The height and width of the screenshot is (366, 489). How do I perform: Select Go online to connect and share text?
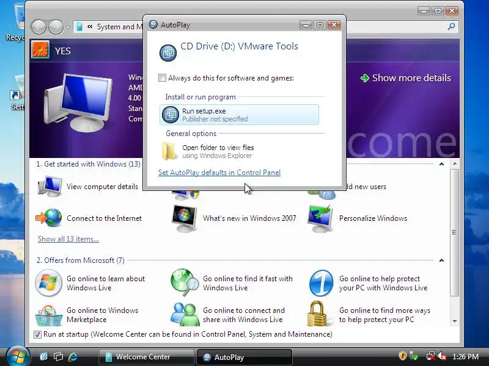[244, 315]
